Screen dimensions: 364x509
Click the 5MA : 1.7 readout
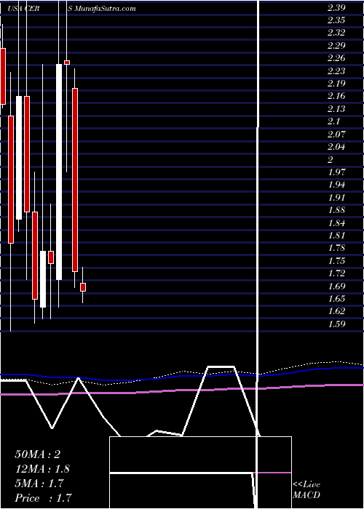click(x=40, y=484)
